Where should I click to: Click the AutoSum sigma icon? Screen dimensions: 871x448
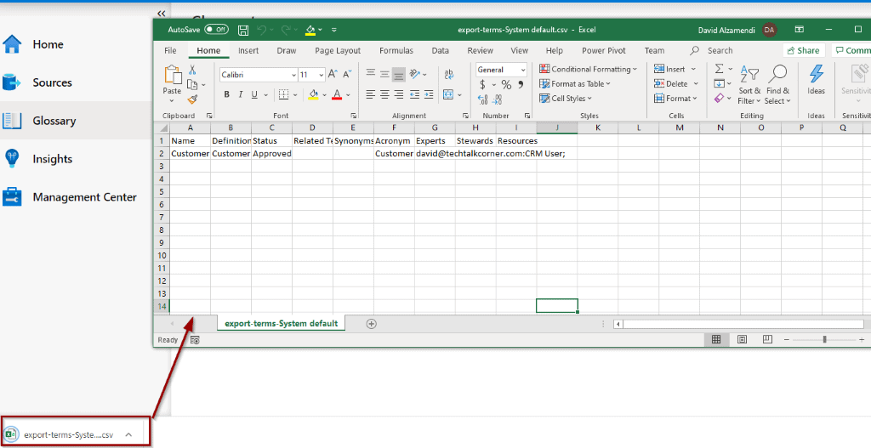(x=719, y=69)
